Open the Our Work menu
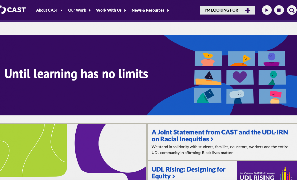The image size is (297, 180). (x=77, y=10)
